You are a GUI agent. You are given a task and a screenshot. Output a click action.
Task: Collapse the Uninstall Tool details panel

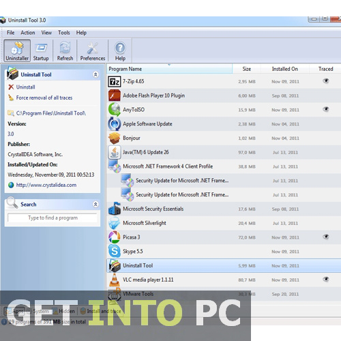click(x=95, y=74)
